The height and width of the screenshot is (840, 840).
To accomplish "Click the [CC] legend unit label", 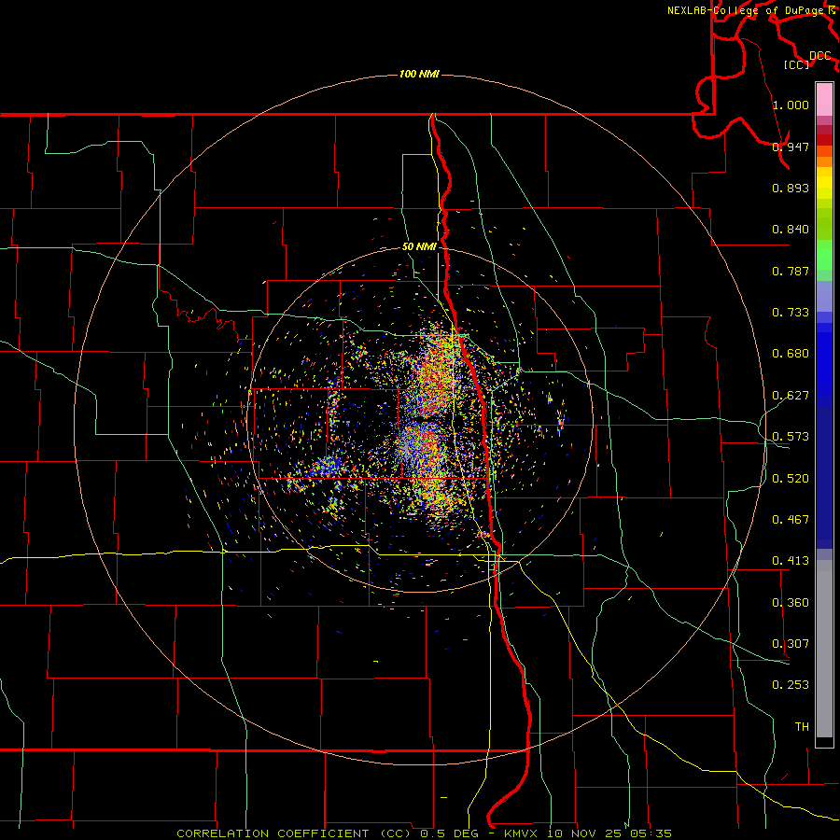I will point(797,64).
